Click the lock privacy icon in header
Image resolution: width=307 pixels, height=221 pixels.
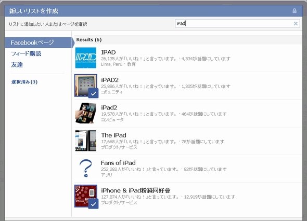pyautogui.click(x=295, y=11)
